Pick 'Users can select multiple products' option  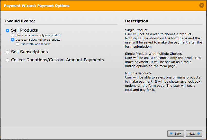[13, 40]
